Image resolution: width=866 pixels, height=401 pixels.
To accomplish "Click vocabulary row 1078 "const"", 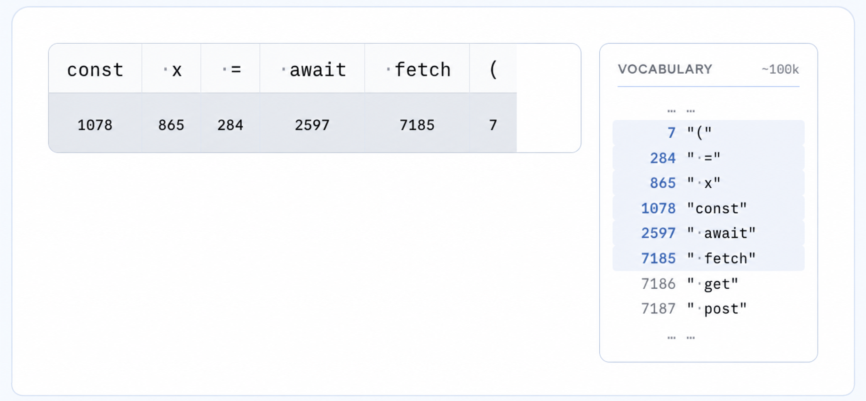I will 708,208.
